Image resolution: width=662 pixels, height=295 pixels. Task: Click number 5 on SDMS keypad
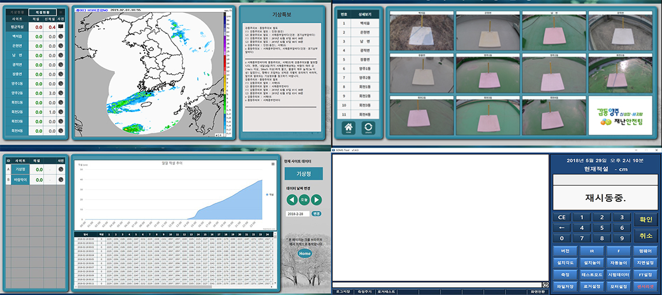pos(602,228)
